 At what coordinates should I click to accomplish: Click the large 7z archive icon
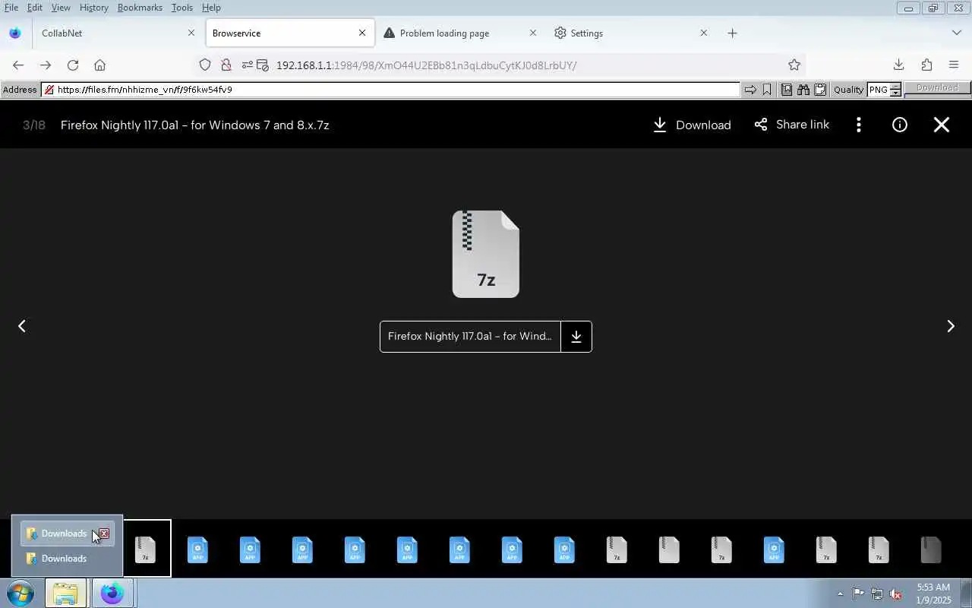[486, 254]
